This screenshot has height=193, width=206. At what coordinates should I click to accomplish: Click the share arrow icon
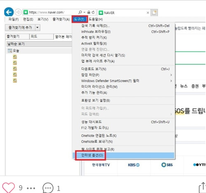click(x=202, y=187)
